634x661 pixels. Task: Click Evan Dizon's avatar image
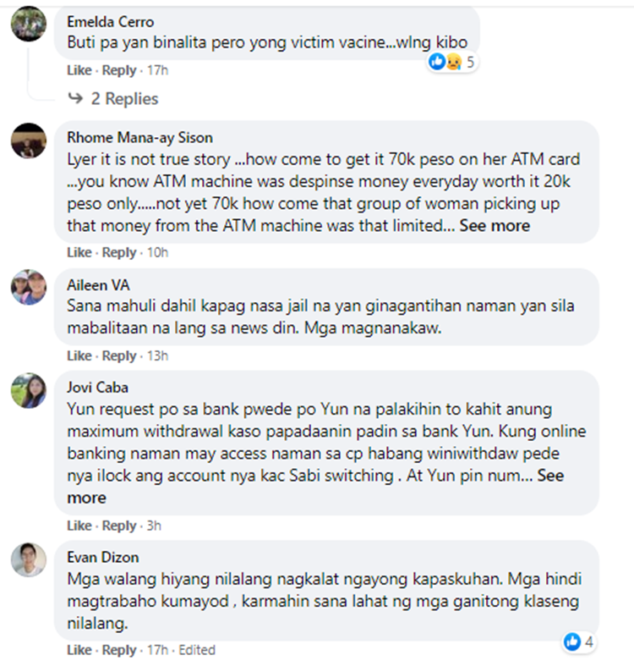[x=29, y=559]
